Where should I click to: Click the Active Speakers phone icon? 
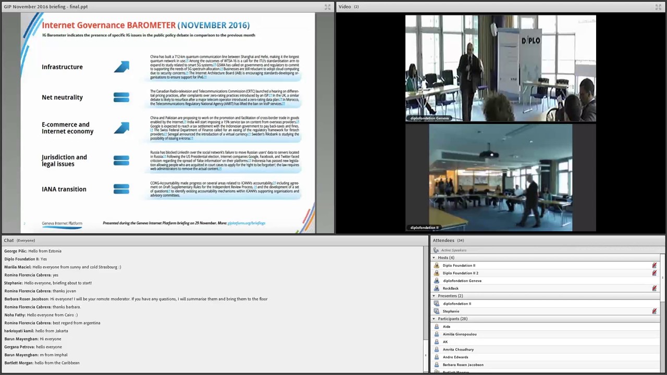click(x=436, y=250)
